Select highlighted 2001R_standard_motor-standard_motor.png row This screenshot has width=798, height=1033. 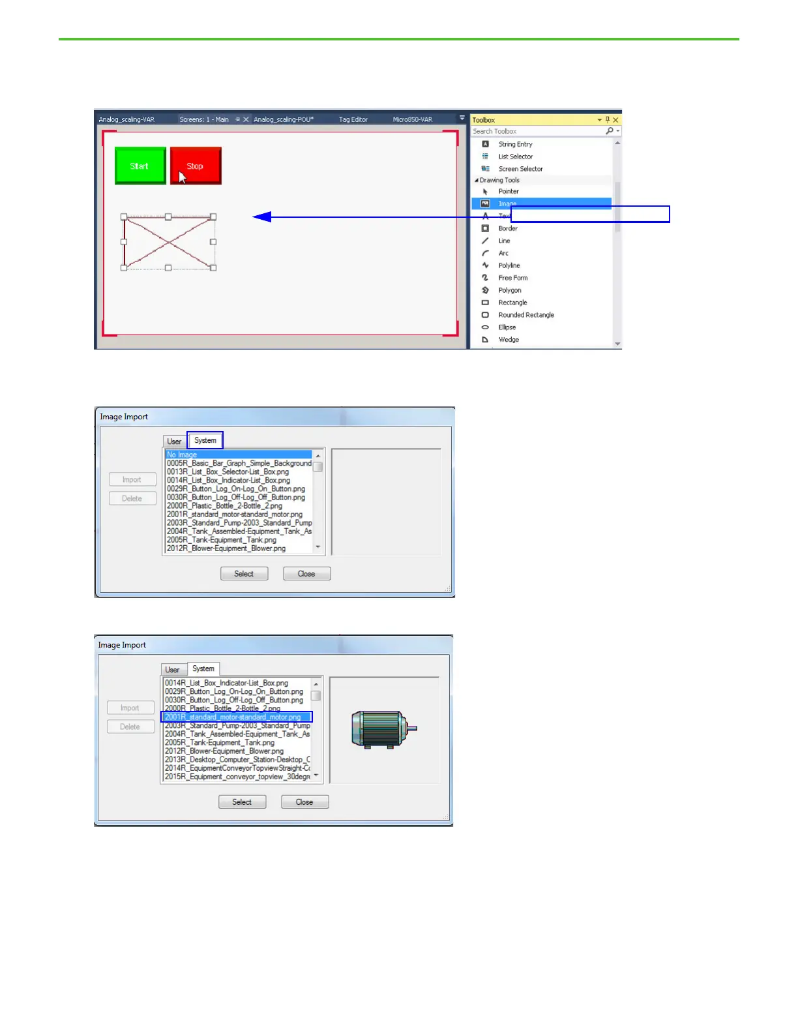(x=237, y=717)
